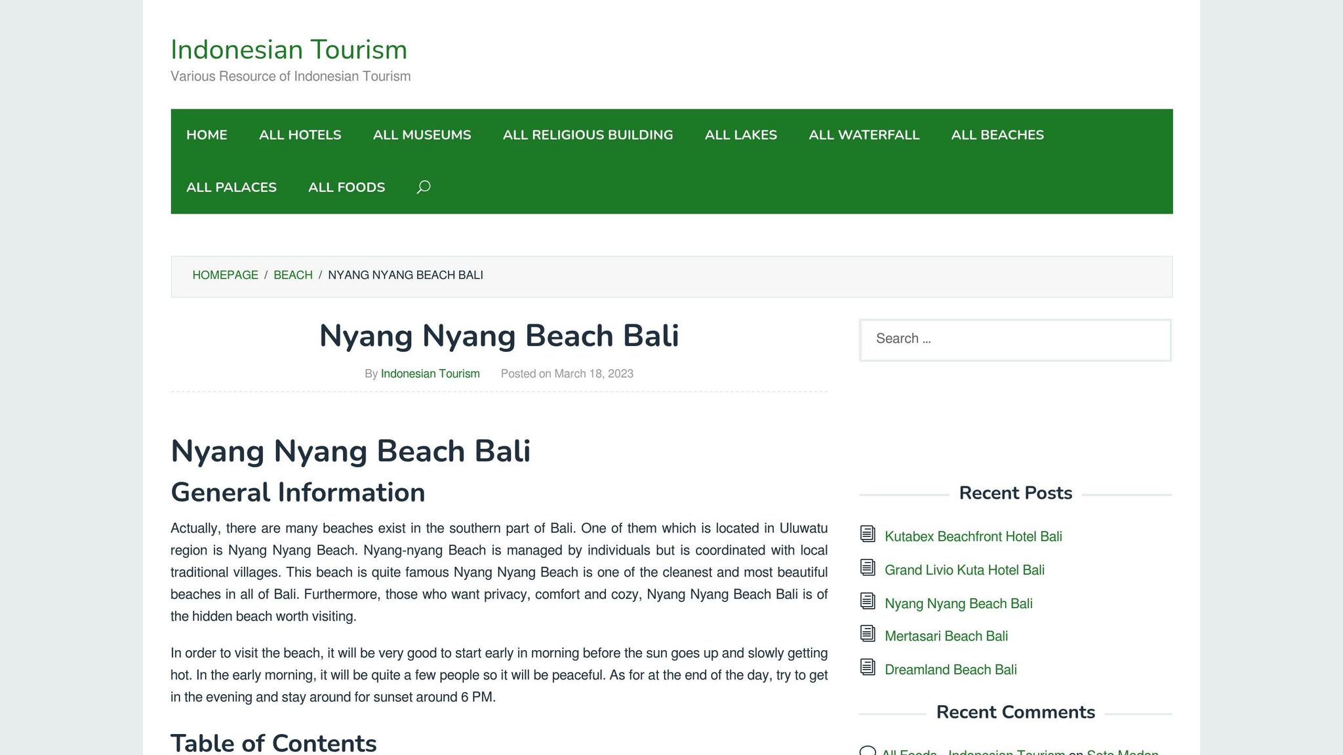Viewport: 1343px width, 755px height.
Task: Open the BEACH breadcrumb link
Action: click(293, 275)
